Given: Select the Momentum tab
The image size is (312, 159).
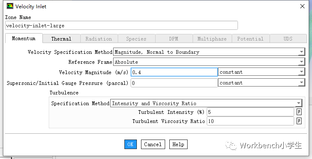Looking at the screenshot, I should click(24, 39).
